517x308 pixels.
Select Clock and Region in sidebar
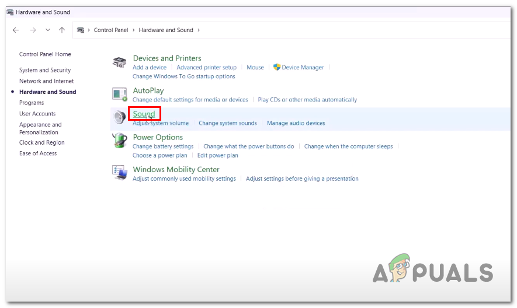42,142
